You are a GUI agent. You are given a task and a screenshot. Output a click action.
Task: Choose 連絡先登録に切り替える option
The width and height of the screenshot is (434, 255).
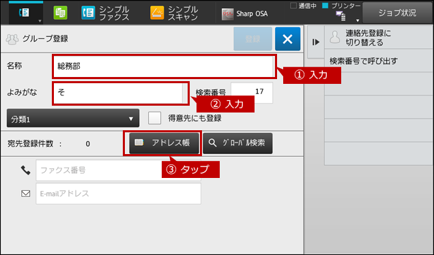pyautogui.click(x=379, y=37)
